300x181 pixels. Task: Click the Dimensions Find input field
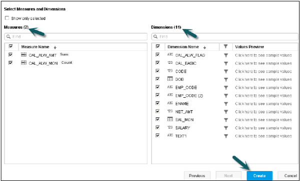point(225,36)
